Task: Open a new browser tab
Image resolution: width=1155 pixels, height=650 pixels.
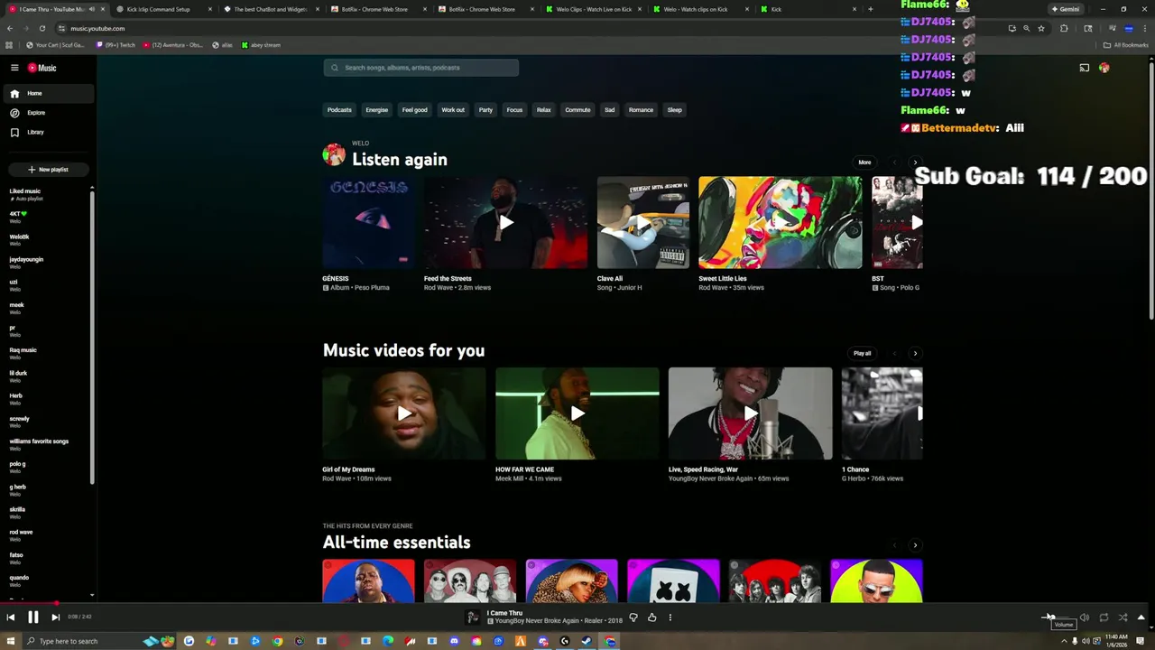Action: (x=870, y=9)
